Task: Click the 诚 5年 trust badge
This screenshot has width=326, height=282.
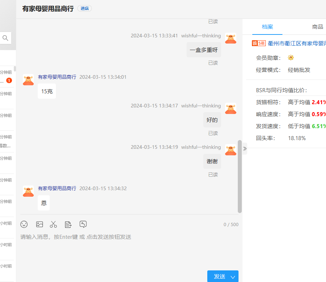Action: (258, 44)
